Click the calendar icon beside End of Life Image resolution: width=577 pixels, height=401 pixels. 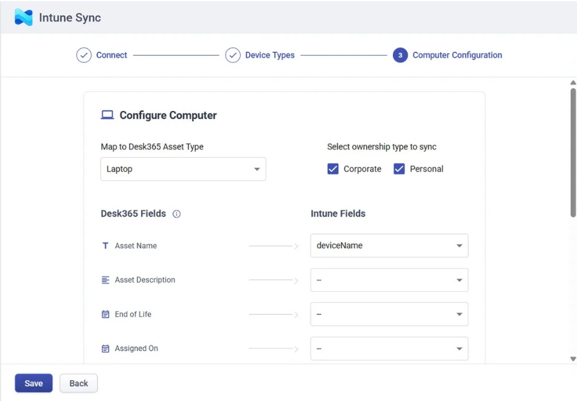(105, 315)
